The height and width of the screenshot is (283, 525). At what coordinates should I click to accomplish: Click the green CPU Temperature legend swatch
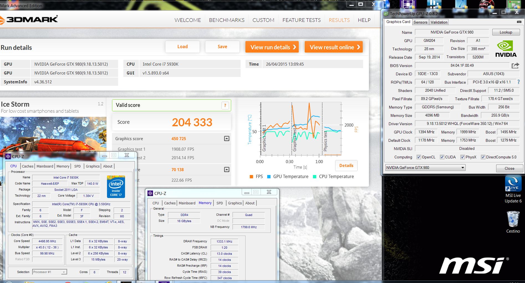314,177
